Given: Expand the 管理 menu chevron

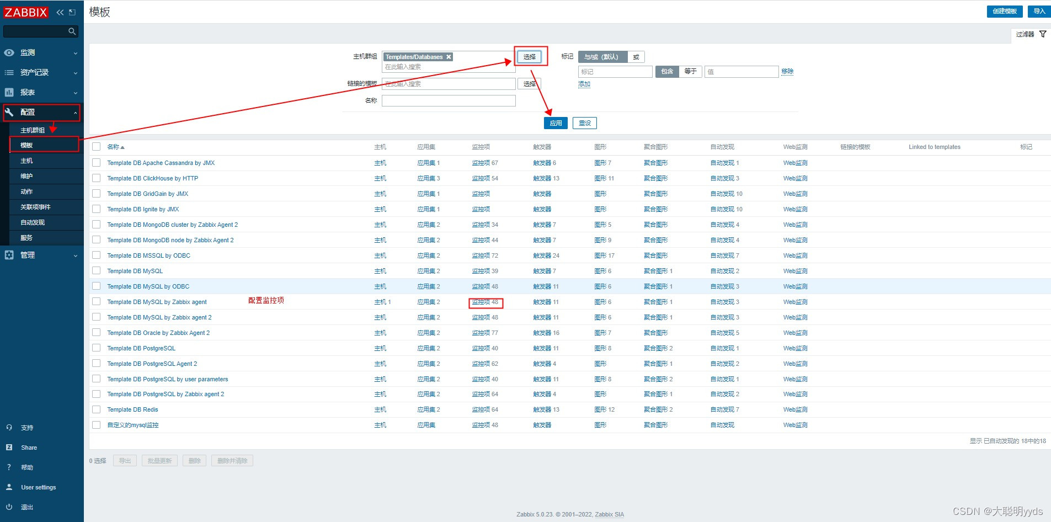Looking at the screenshot, I should (76, 255).
